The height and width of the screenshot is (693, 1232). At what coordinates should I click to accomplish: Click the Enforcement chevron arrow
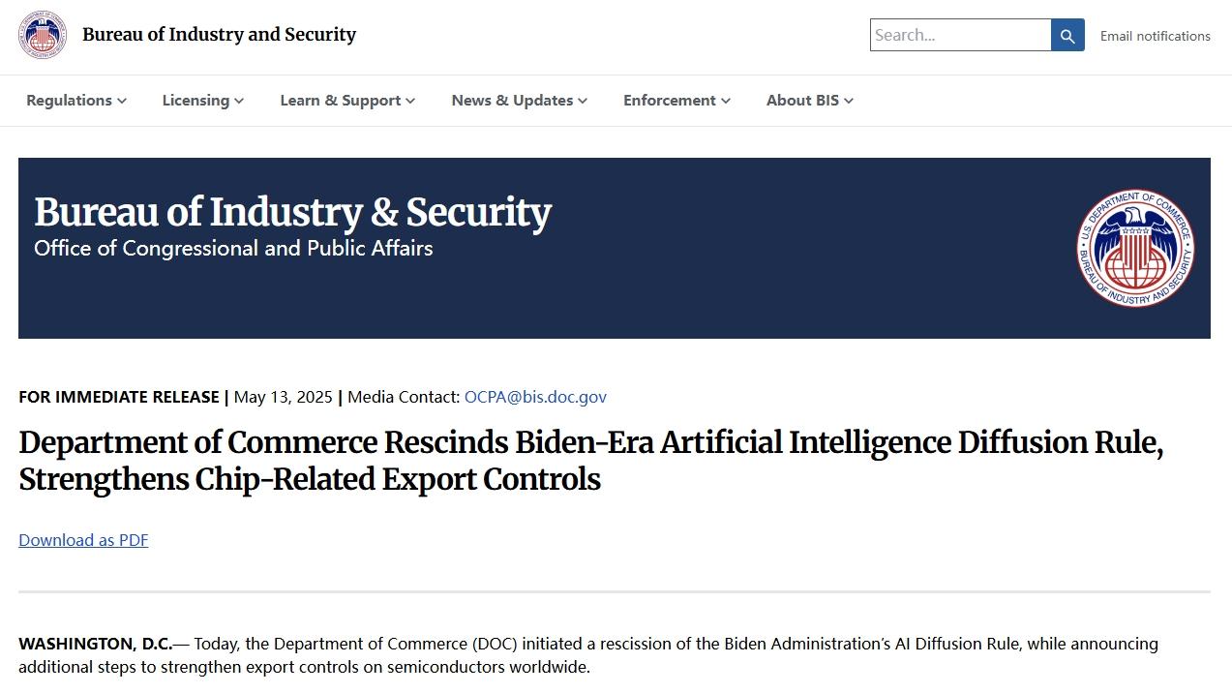click(x=726, y=101)
